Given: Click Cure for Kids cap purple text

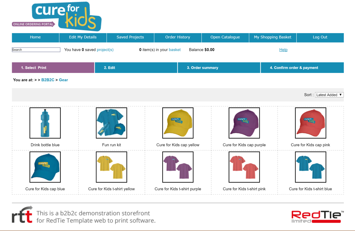Looking at the screenshot, I should click(x=244, y=145).
